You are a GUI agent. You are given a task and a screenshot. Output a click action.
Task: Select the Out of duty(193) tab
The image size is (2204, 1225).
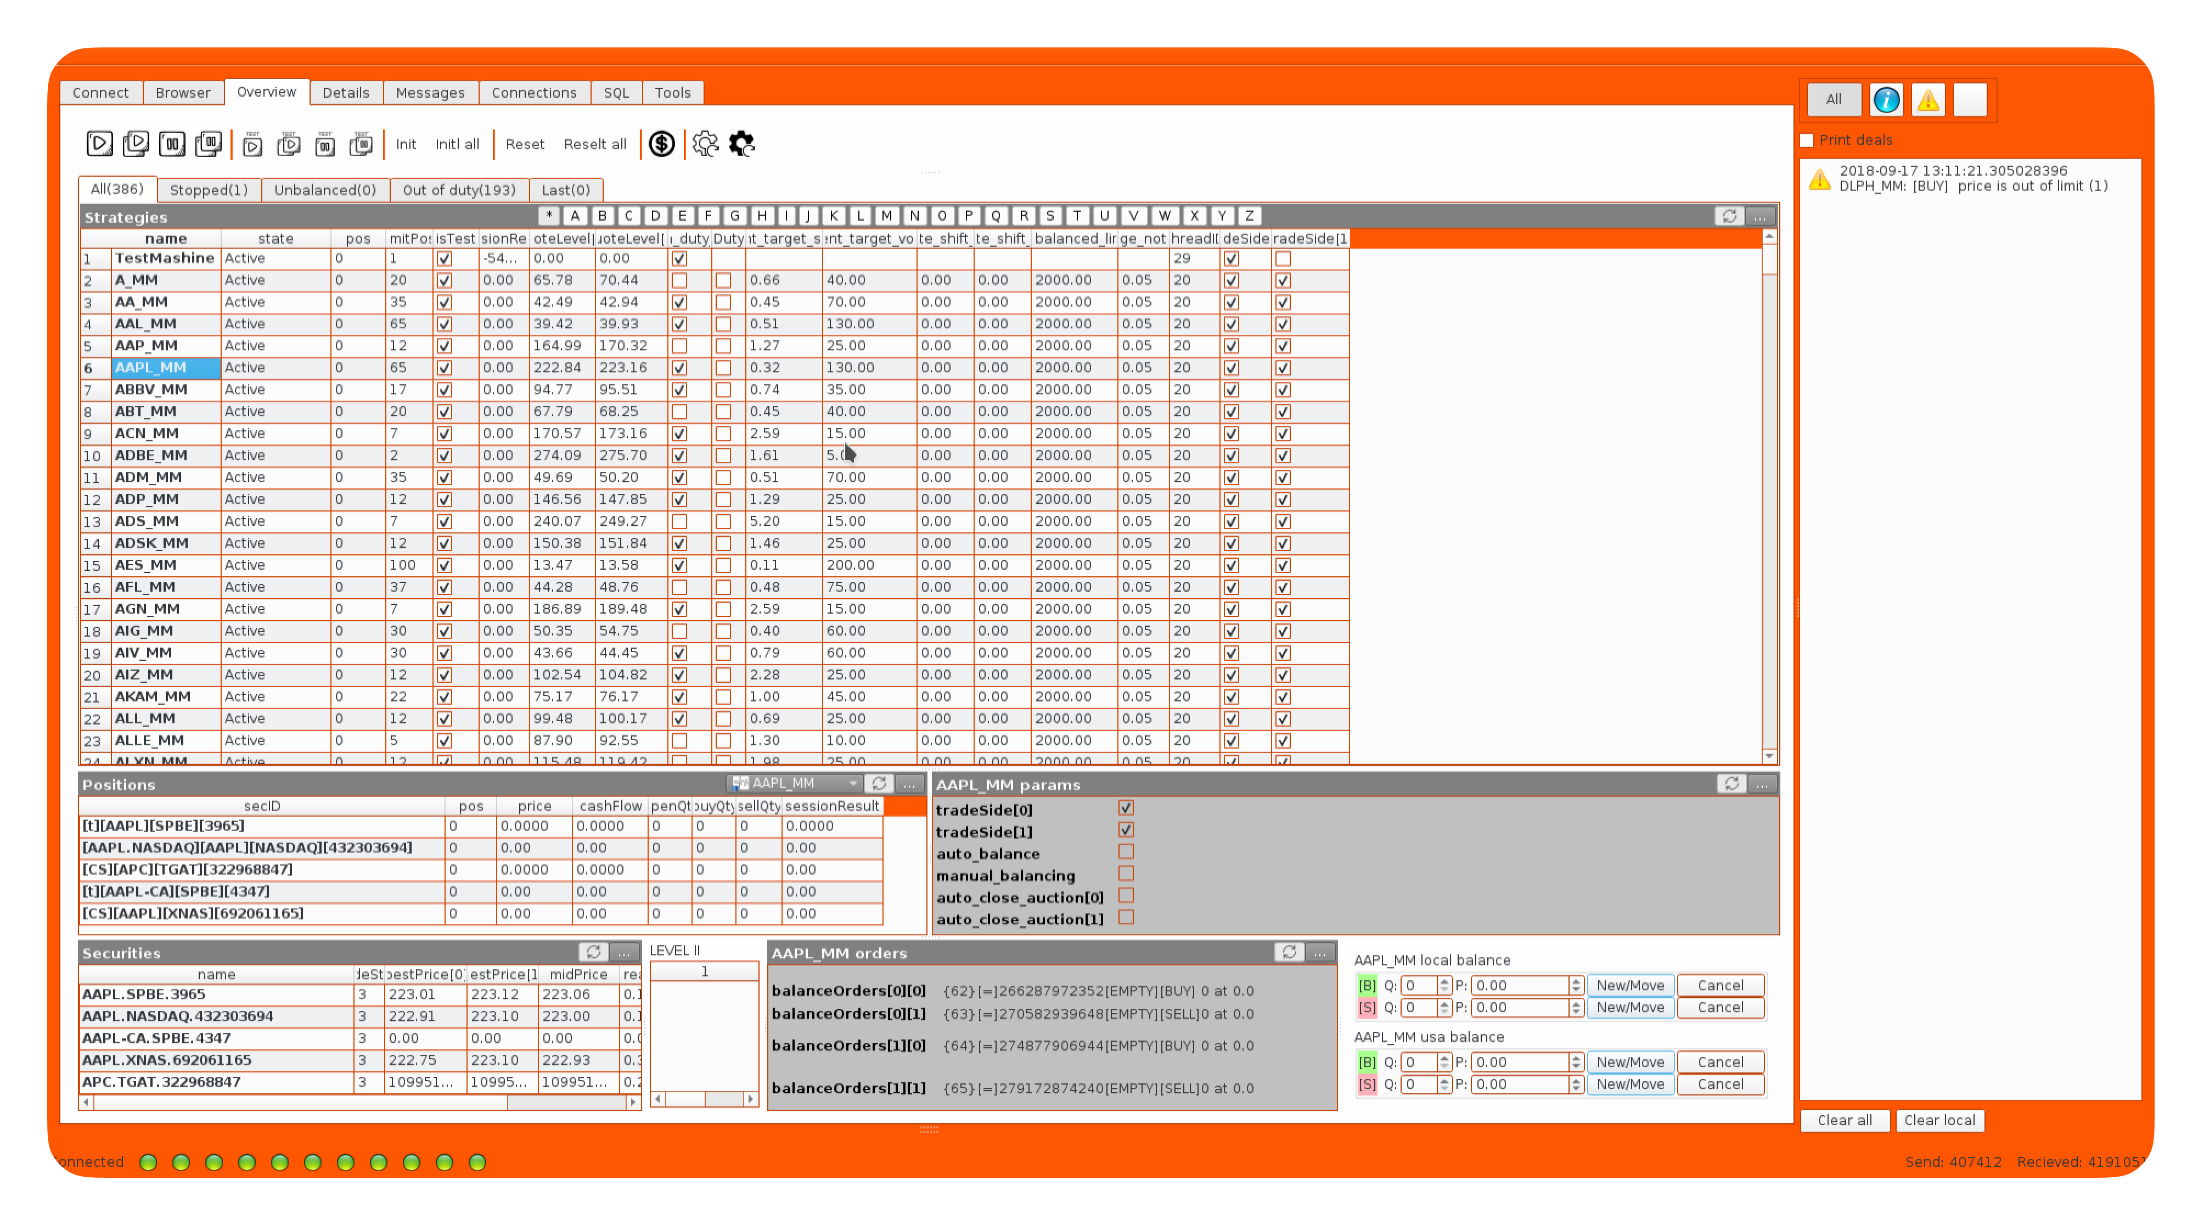point(459,190)
